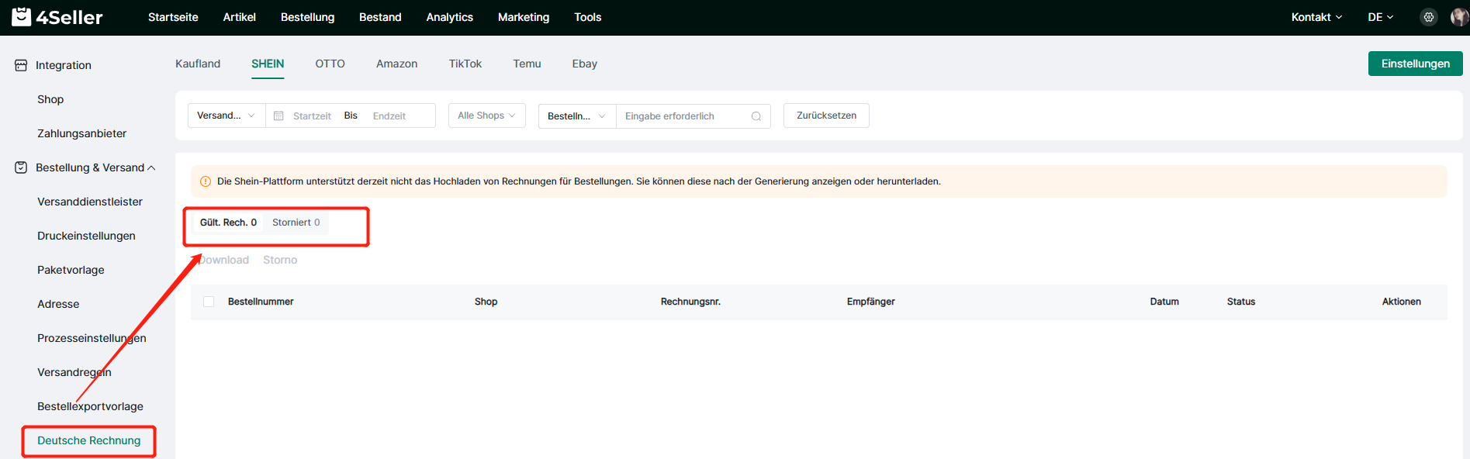Click the Integration sidebar icon
Screen dimensions: 1470x459
[21, 65]
